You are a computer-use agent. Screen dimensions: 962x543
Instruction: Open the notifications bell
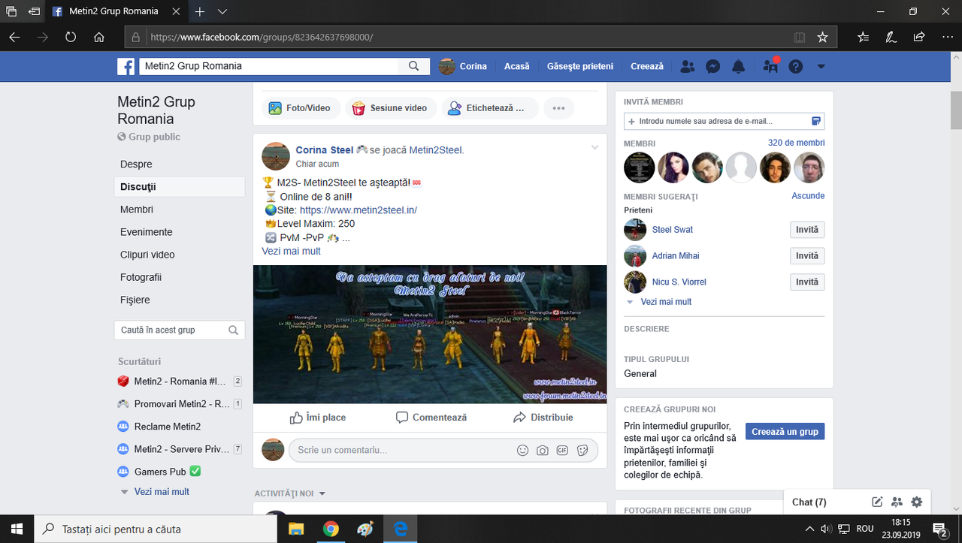(739, 66)
